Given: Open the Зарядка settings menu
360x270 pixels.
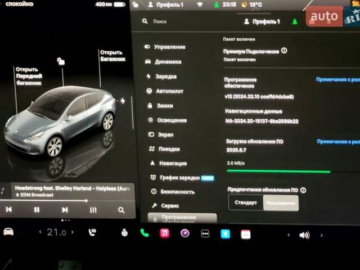Looking at the screenshot, I should 166,76.
